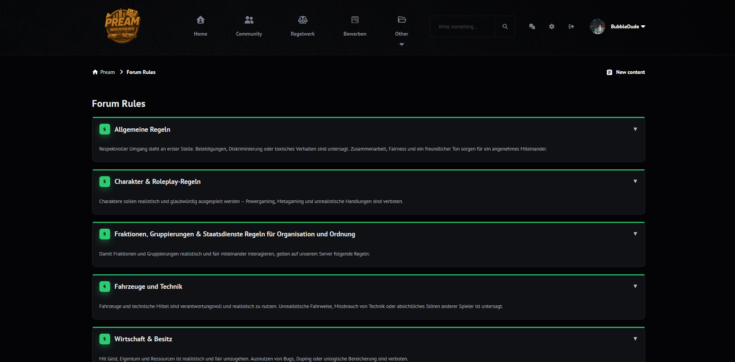Viewport: 735px width, 362px height.
Task: Click the magnifier search icon button
Action: point(505,26)
